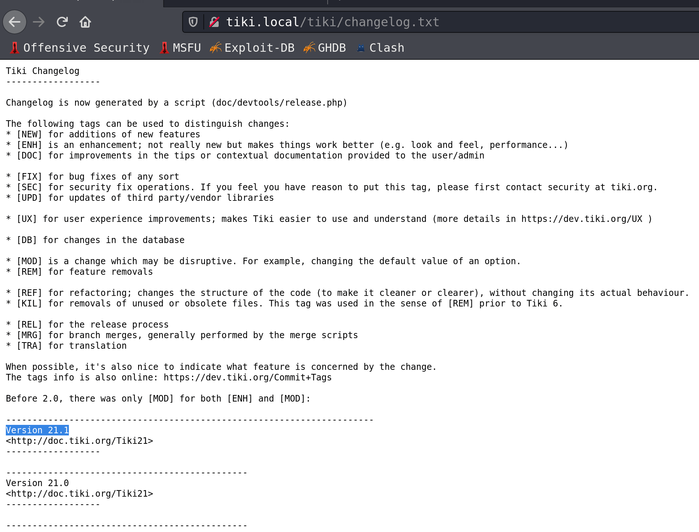The height and width of the screenshot is (532, 699).
Task: Click the GHDB spider favicon
Action: 309,48
